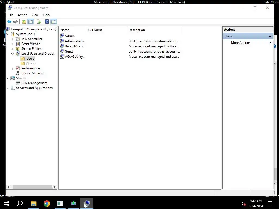This screenshot has height=209, width=279.
Task: Select the Administrator user icon
Action: point(62,41)
